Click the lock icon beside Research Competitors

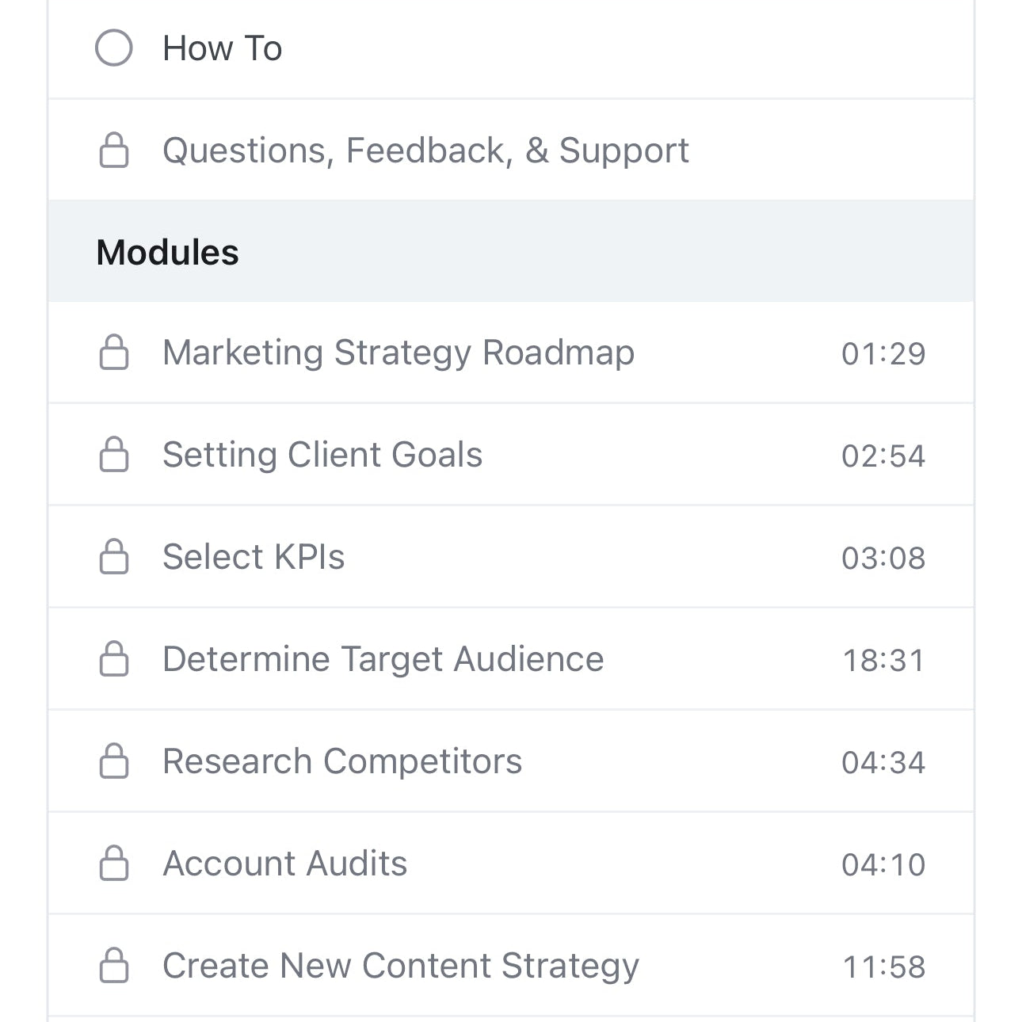[113, 761]
